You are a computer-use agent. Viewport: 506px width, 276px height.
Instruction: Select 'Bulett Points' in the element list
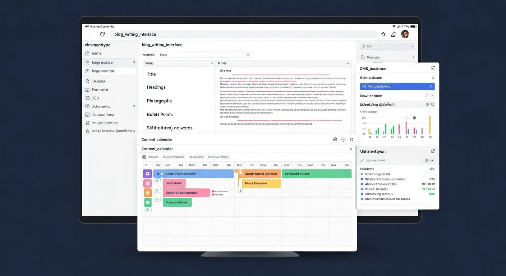(160, 115)
